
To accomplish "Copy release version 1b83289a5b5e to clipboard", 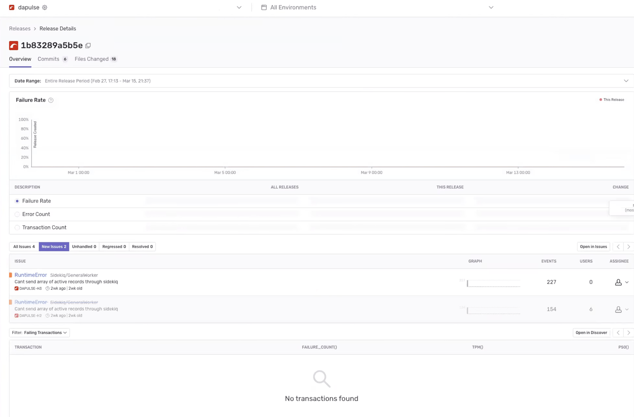I will 88,46.
